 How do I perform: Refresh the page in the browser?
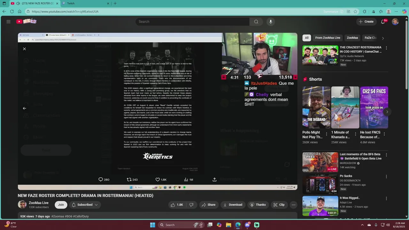(x=12, y=11)
